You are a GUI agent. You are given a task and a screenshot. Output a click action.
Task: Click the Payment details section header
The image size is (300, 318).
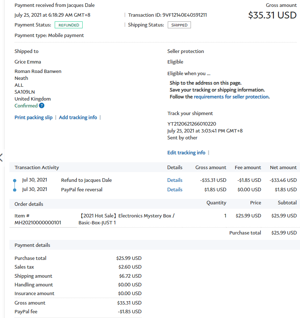[x=32, y=245]
